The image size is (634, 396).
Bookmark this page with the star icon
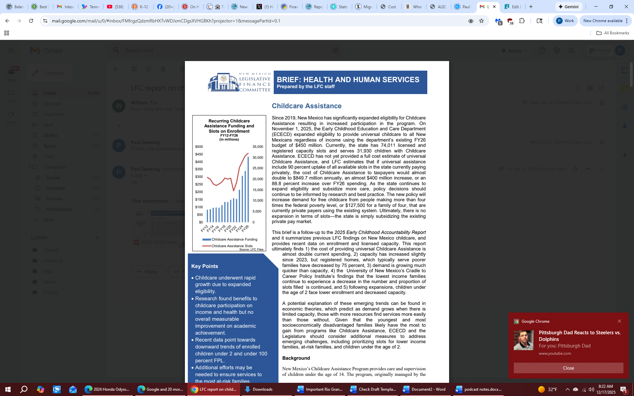[481, 21]
